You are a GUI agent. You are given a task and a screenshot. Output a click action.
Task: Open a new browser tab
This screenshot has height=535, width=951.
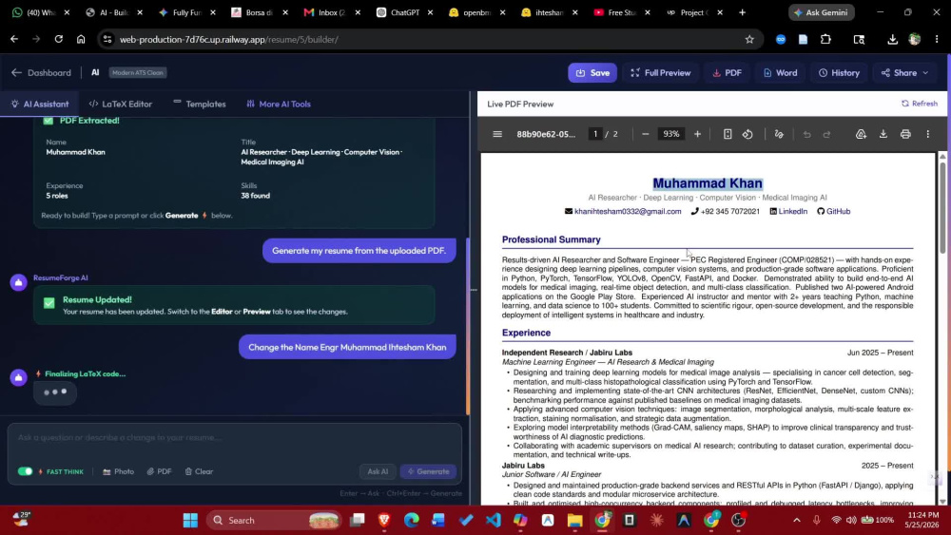click(x=743, y=12)
